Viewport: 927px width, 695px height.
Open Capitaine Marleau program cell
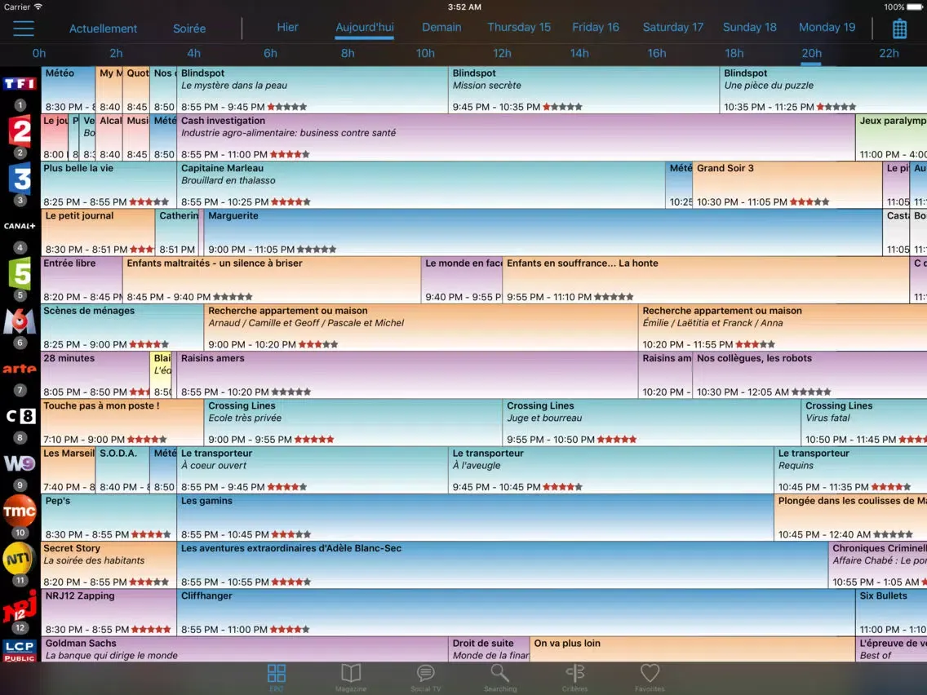(421, 184)
